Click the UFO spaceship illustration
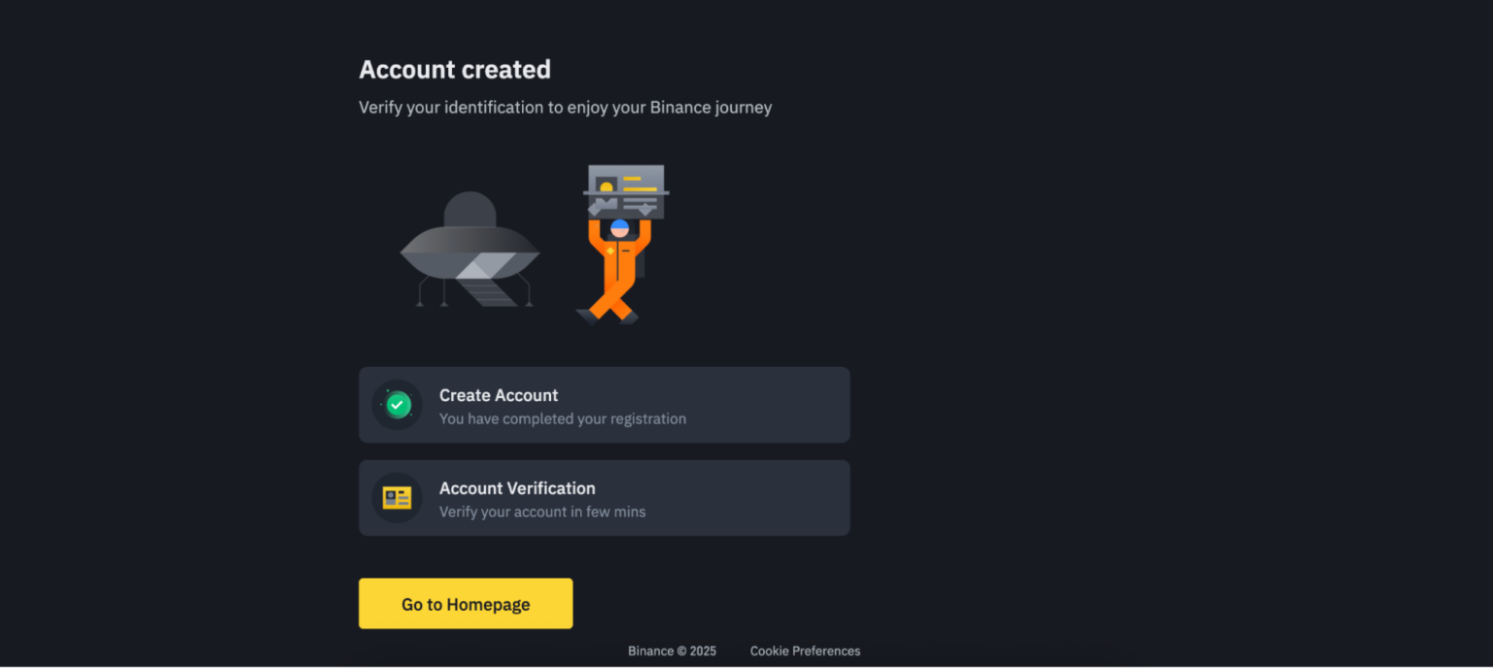This screenshot has height=668, width=1493. (x=469, y=249)
